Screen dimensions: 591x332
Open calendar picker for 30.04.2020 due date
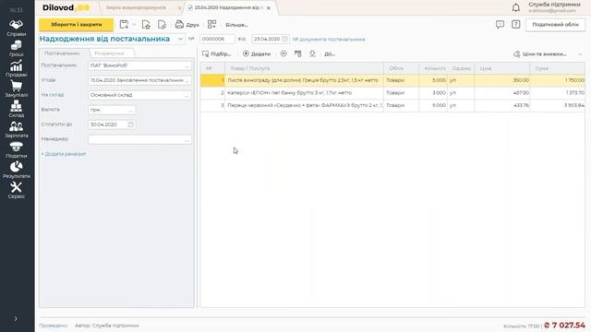(x=130, y=125)
